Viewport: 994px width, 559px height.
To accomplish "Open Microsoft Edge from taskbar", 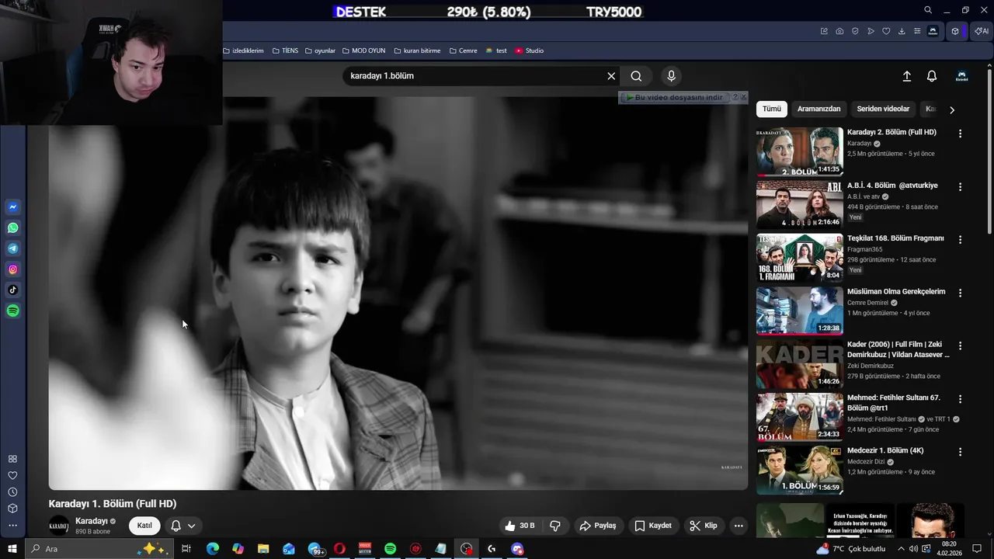I will (212, 549).
